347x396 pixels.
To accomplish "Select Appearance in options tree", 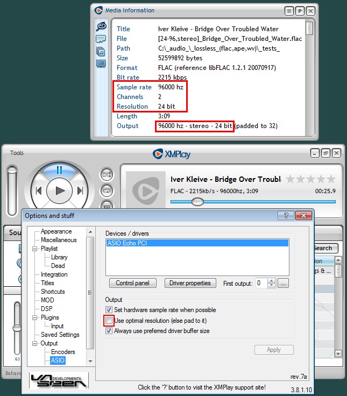I will pos(56,231).
